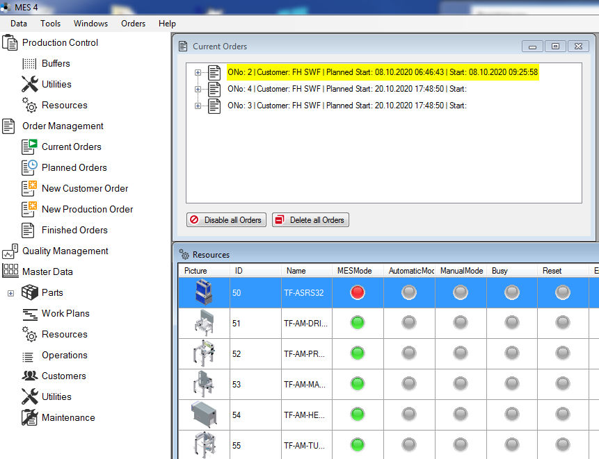Toggle MESMode indicator for resource 54

358,414
